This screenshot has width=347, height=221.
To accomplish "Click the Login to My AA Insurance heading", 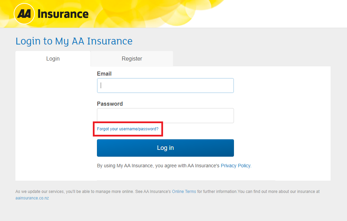I will [x=74, y=41].
